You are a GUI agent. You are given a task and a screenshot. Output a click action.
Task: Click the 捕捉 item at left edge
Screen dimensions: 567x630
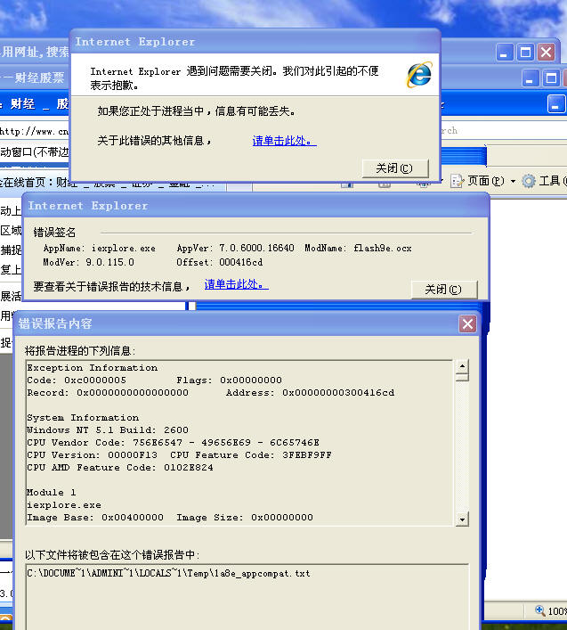click(11, 250)
